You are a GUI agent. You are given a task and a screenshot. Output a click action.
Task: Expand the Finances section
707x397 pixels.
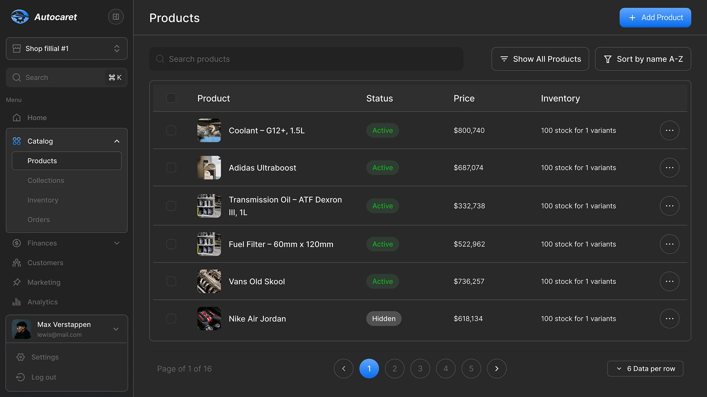117,243
